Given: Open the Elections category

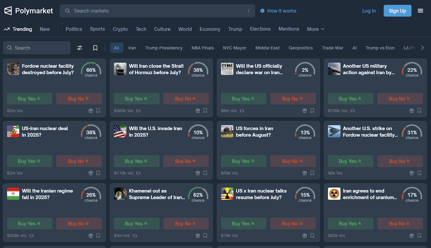Looking at the screenshot, I should (260, 29).
